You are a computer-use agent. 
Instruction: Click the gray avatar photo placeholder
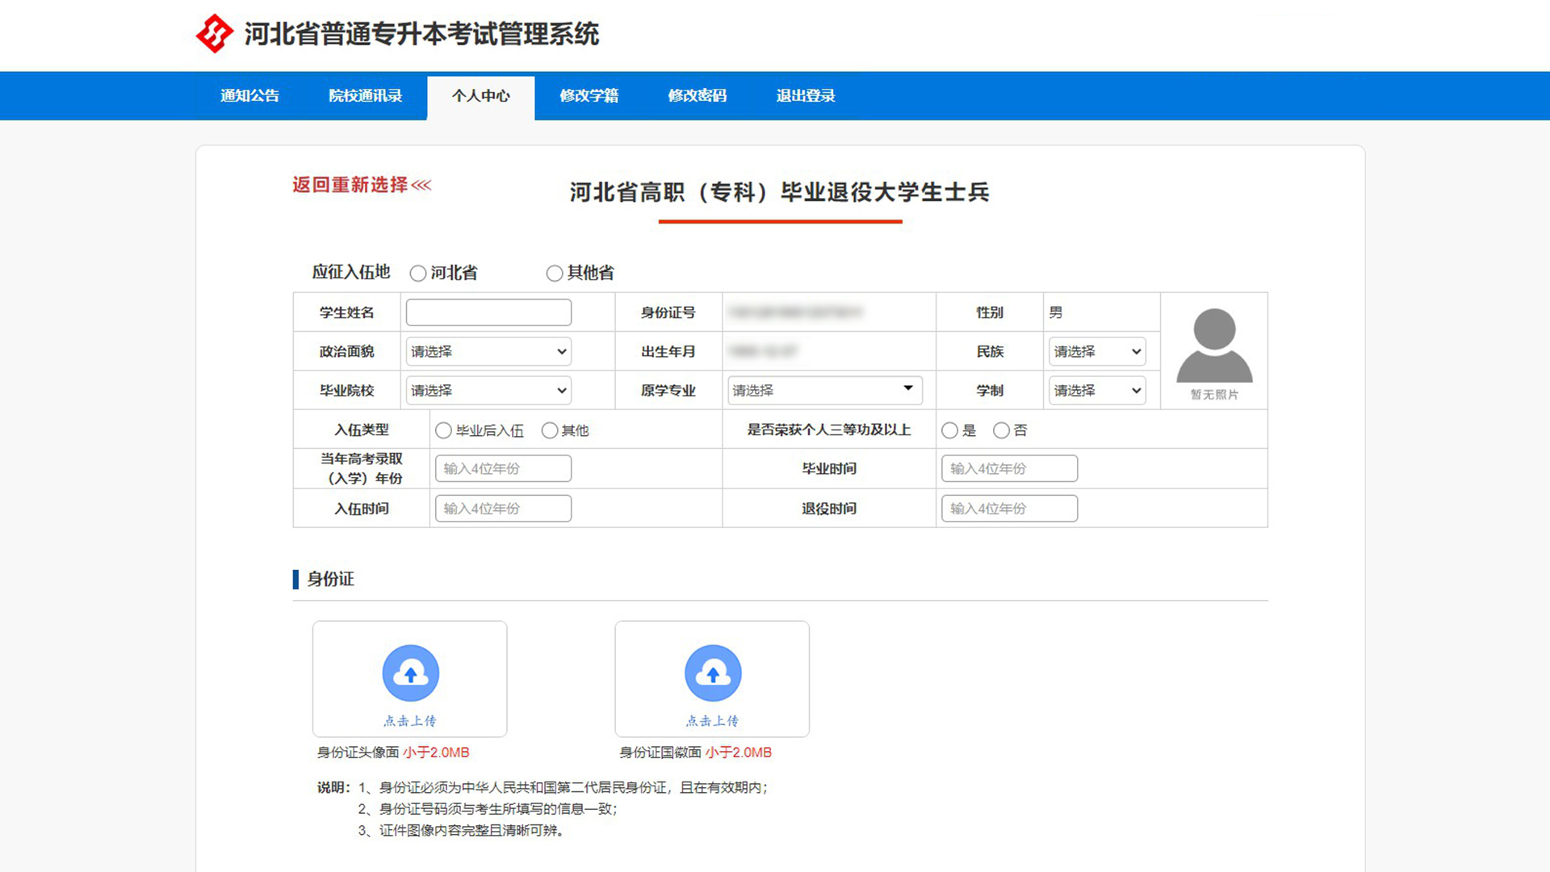[x=1214, y=346]
